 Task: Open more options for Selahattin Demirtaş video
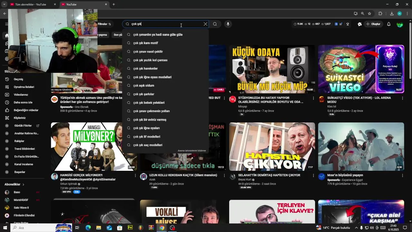pyautogui.click(x=313, y=176)
